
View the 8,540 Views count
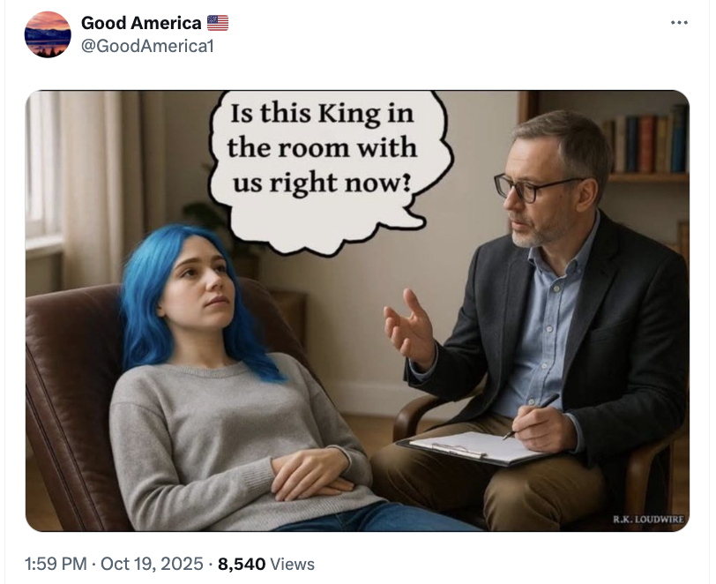click(x=265, y=564)
